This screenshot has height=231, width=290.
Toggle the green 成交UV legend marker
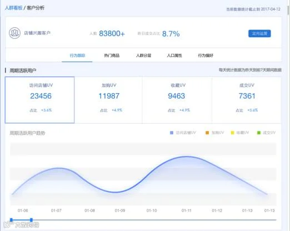259,133
